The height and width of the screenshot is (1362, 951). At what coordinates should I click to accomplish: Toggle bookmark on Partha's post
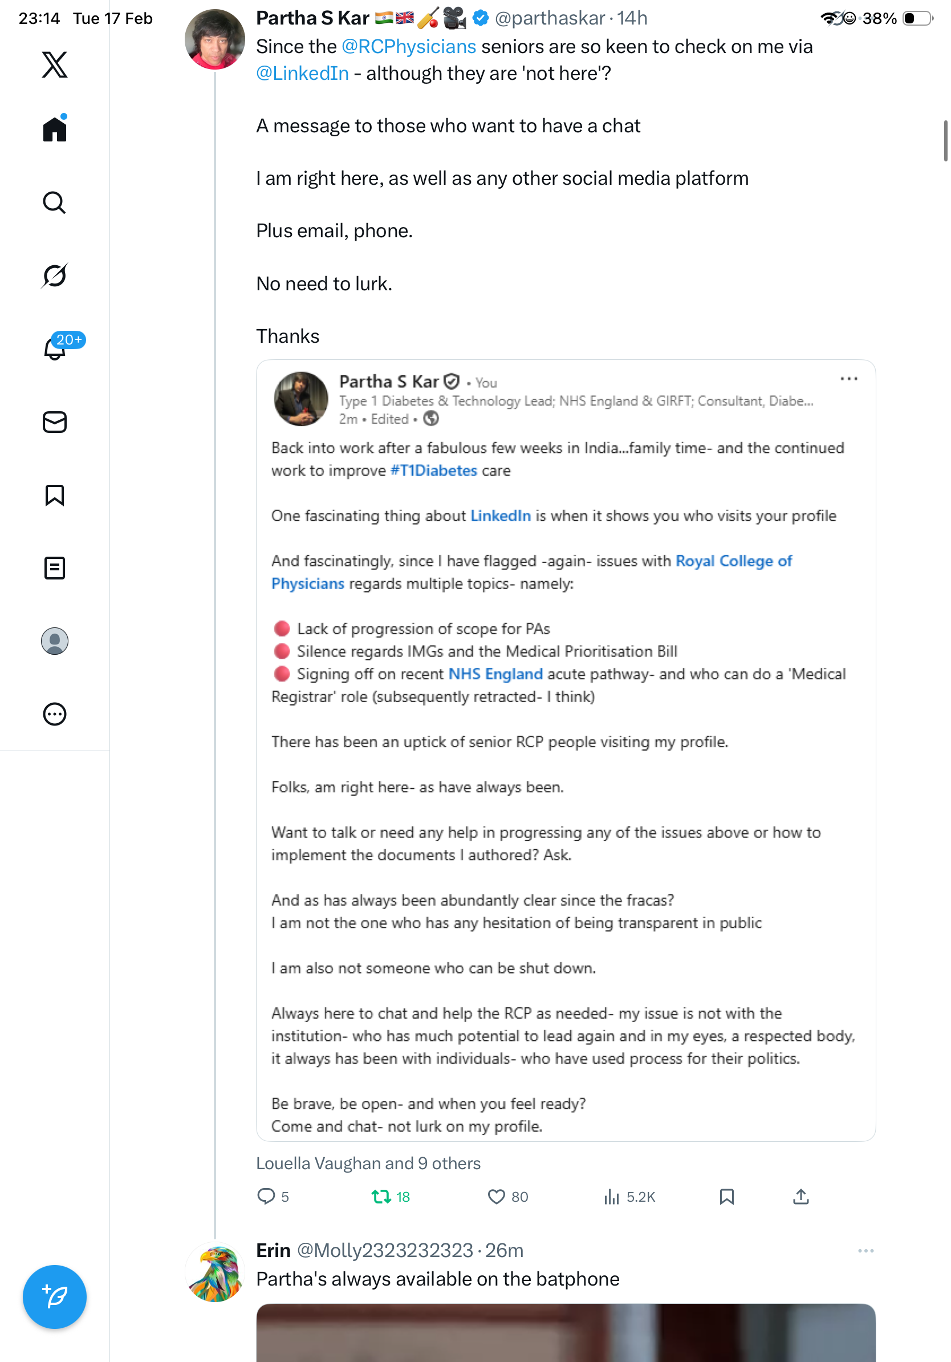[726, 1197]
